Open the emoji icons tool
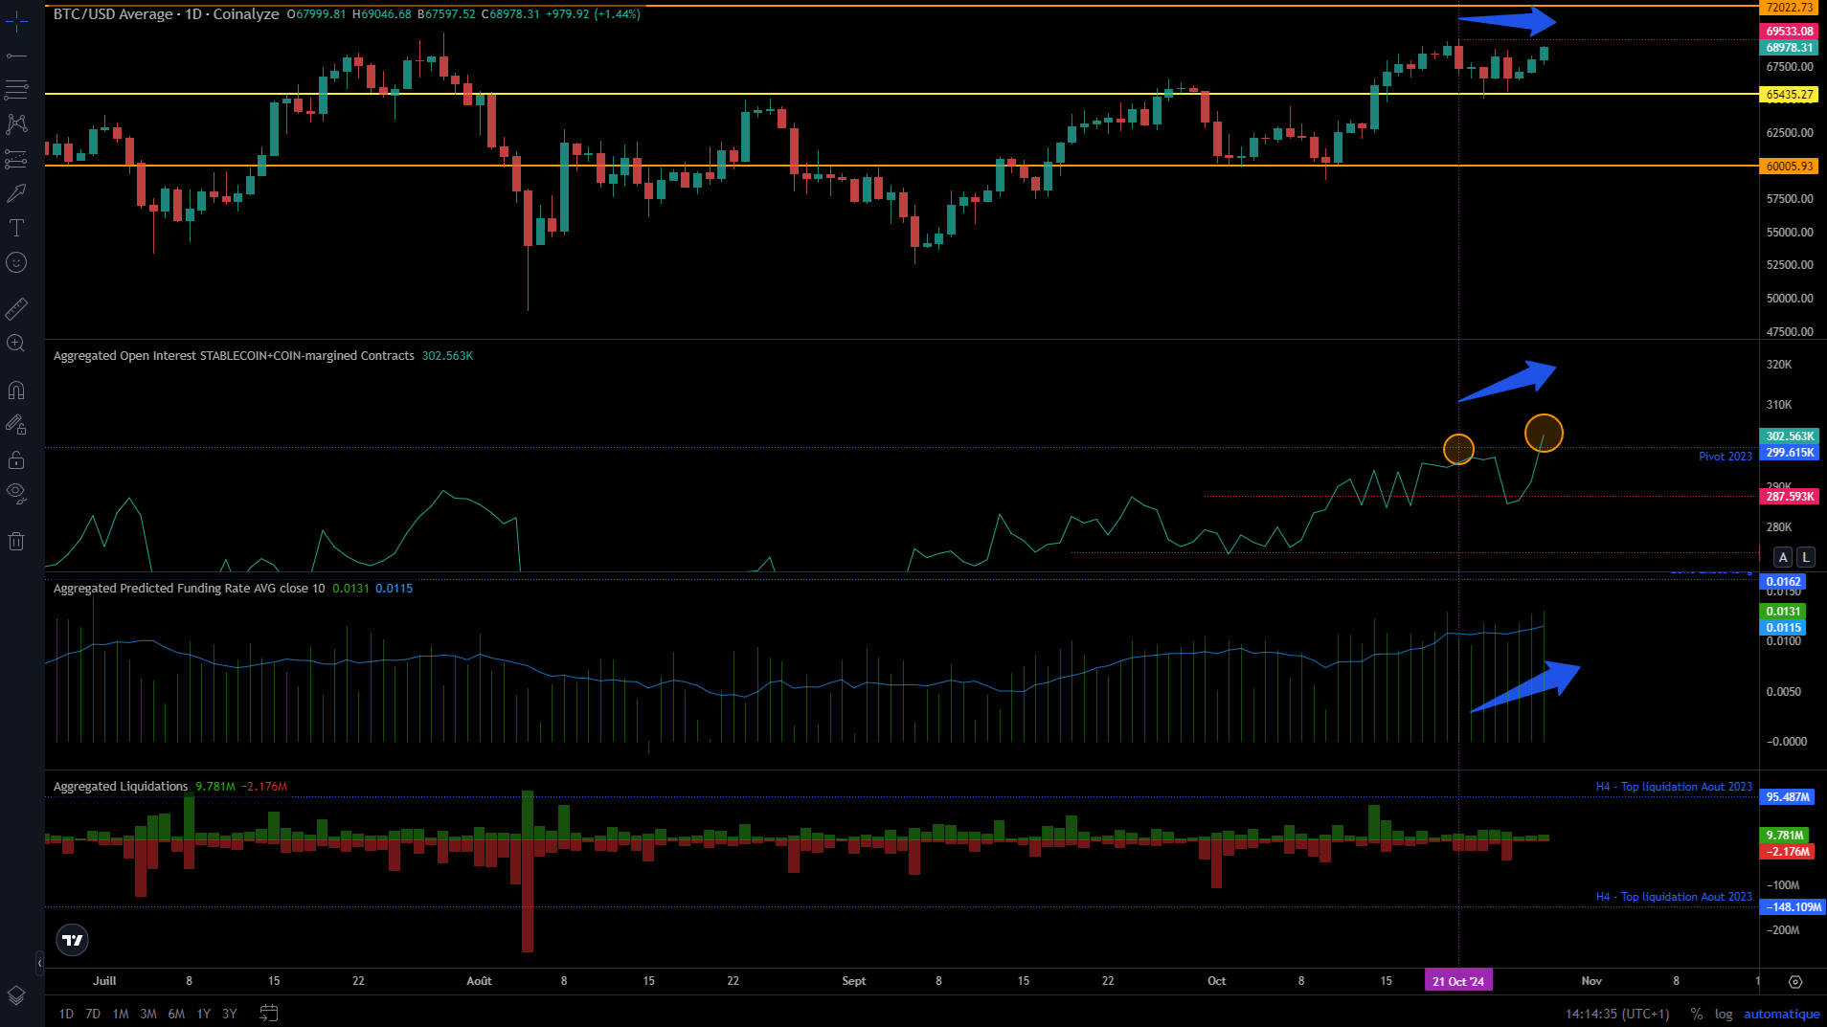The width and height of the screenshot is (1827, 1027). 16,262
